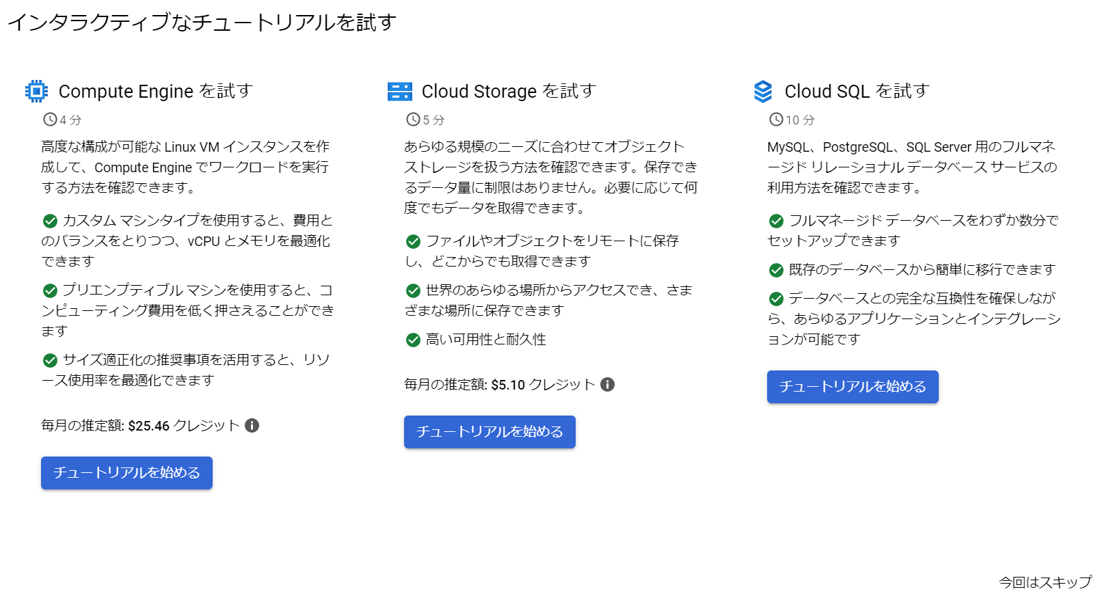Click green checkmark beside カスタム マシンタイプ

pos(50,221)
